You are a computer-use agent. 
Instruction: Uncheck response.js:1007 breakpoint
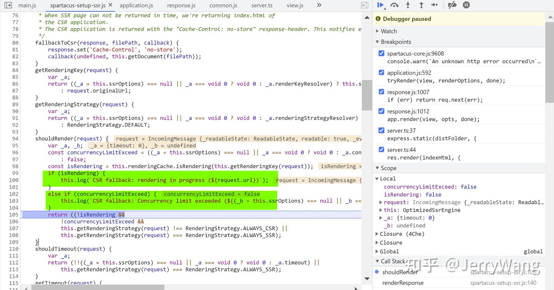[381, 92]
